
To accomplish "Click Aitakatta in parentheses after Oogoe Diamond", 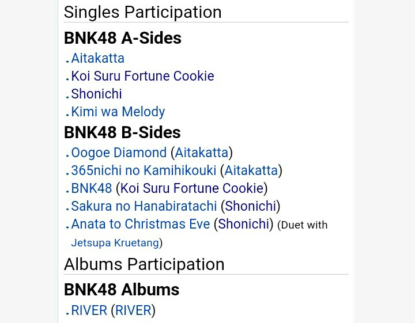I will point(202,153).
